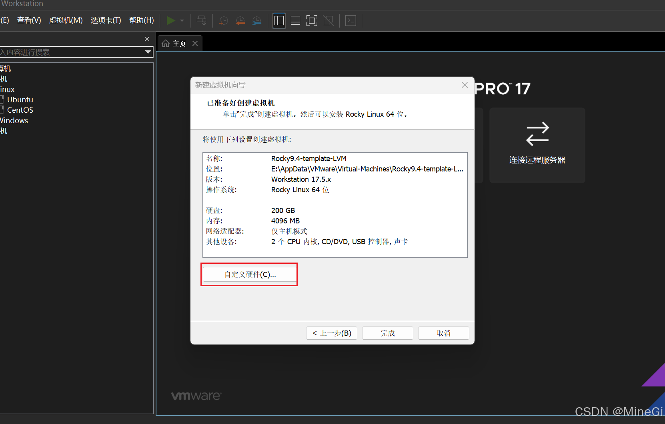Open the power options dropdown arrow
The height and width of the screenshot is (424, 665).
(182, 21)
